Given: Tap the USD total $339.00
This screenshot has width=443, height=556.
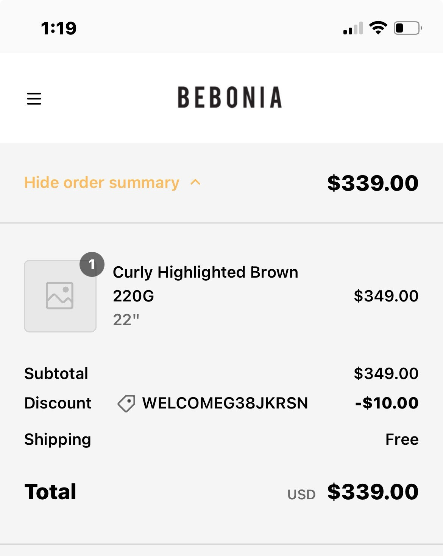Looking at the screenshot, I should (x=373, y=492).
